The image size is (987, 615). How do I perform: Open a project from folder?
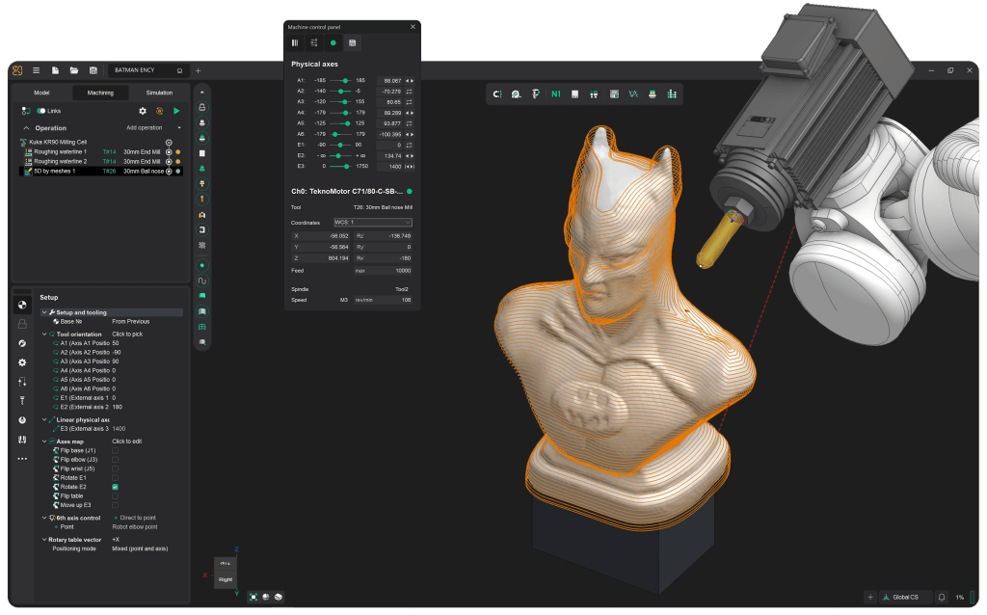(x=74, y=70)
